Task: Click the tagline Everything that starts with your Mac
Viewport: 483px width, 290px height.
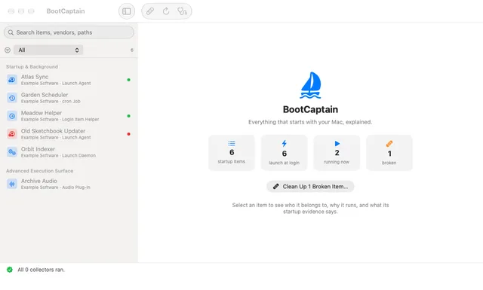Action: 310,122
